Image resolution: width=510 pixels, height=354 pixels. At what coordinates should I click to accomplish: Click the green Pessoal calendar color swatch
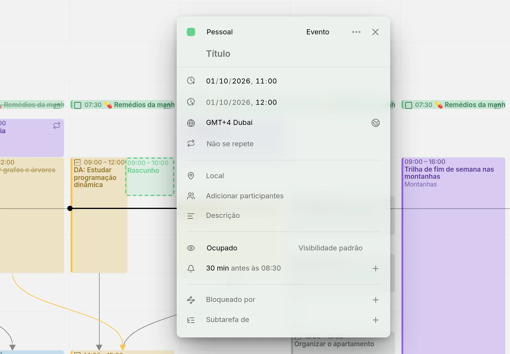tap(191, 32)
